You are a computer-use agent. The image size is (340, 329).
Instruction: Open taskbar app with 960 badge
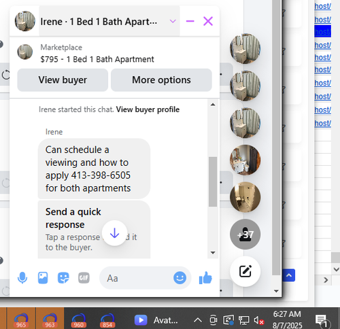point(78,319)
